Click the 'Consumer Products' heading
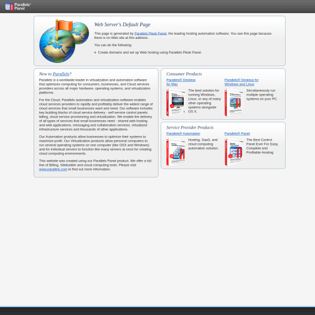The height and width of the screenshot is (315, 315). [184, 74]
